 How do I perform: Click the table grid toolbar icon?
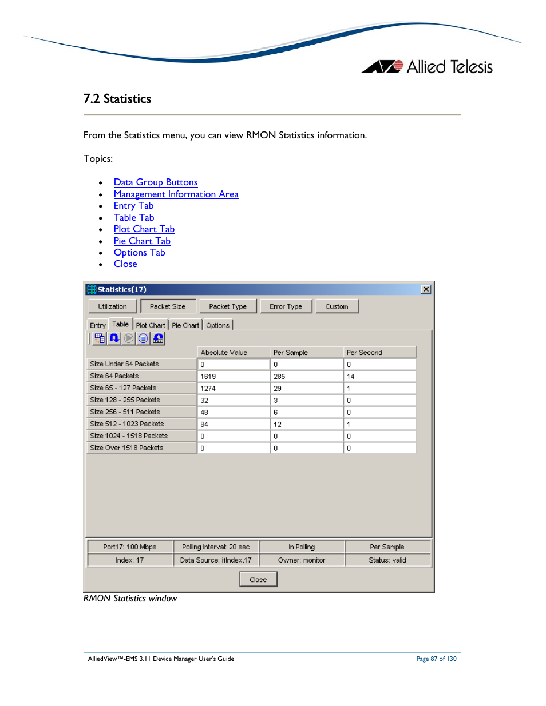(x=100, y=338)
